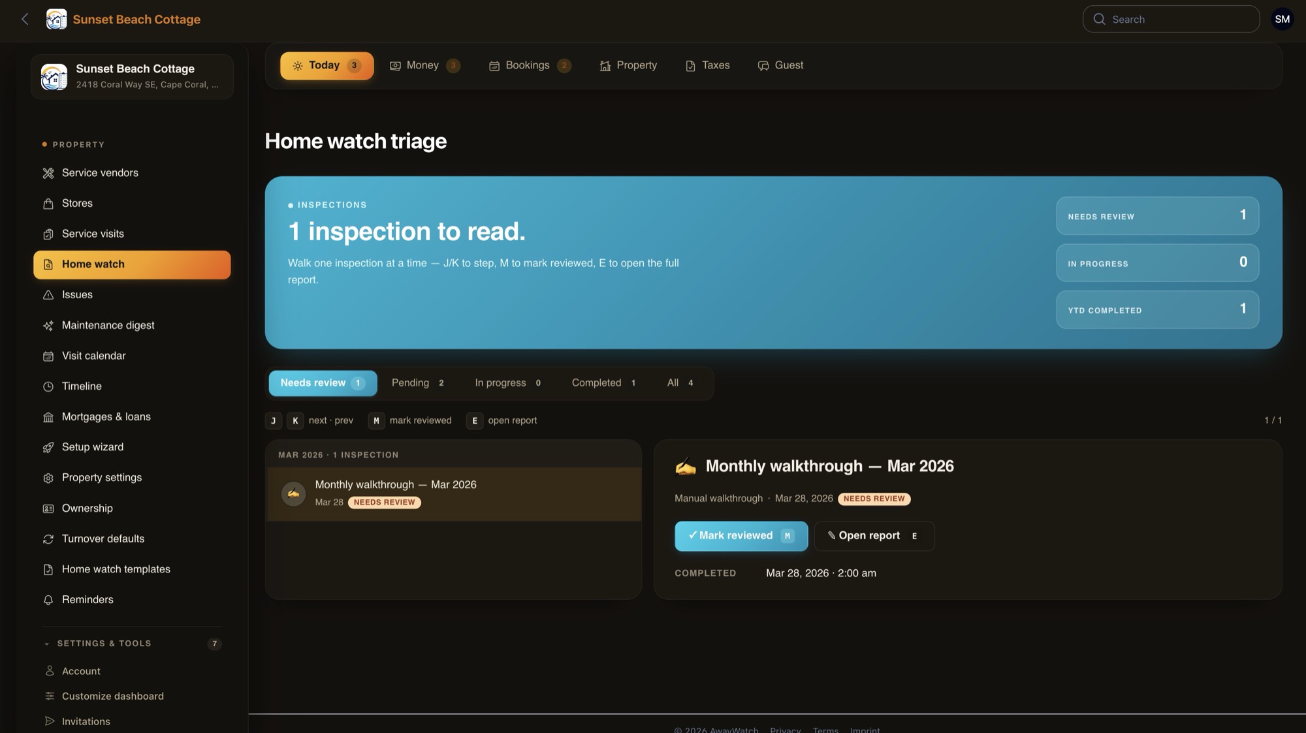
Task: Click the Issues warning triangle icon
Action: (x=48, y=295)
